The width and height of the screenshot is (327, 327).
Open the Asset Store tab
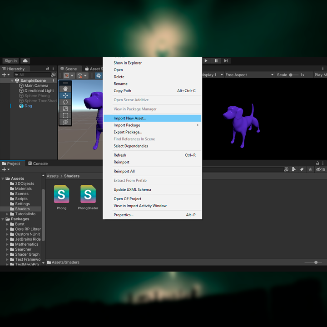point(93,69)
